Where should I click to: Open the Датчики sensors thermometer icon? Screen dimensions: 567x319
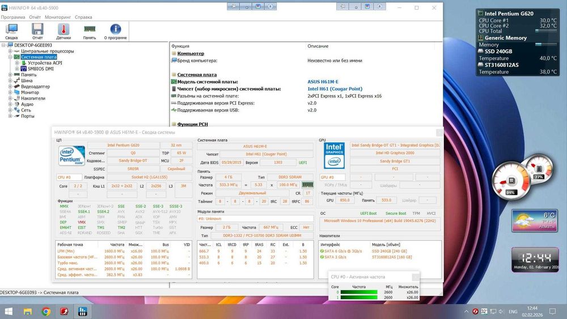64,29
